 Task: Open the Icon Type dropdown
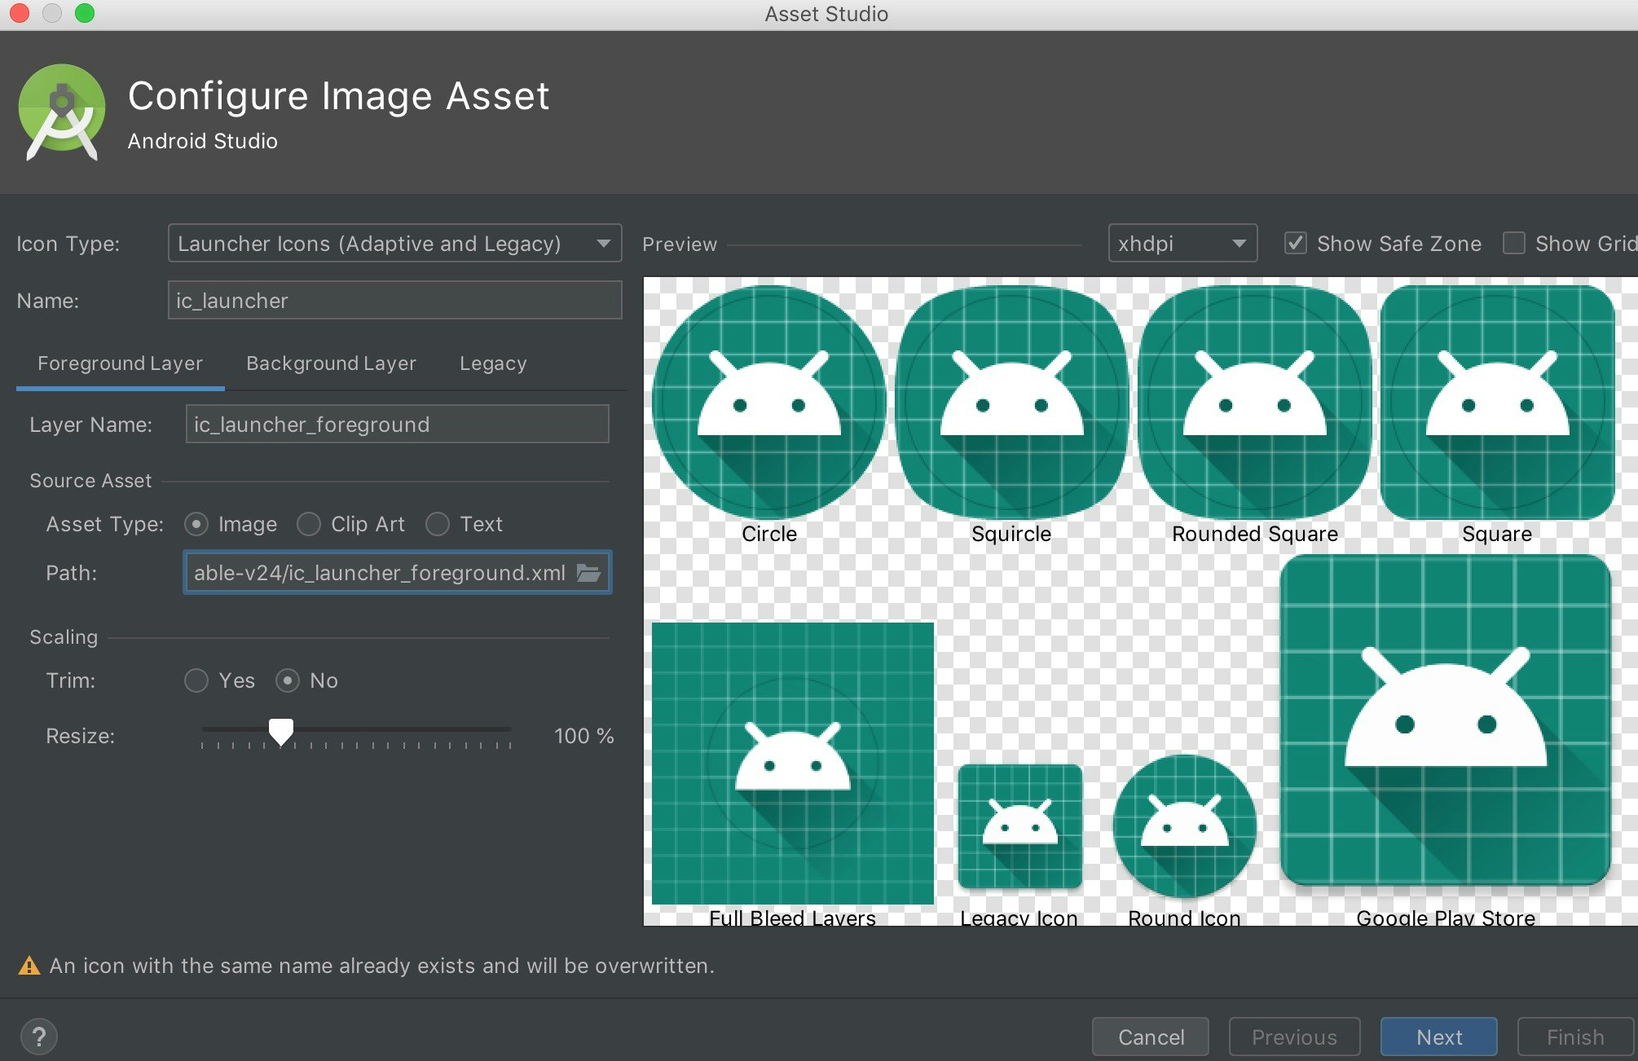394,243
